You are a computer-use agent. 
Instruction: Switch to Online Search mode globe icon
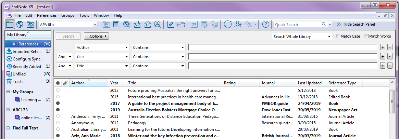click(20, 24)
